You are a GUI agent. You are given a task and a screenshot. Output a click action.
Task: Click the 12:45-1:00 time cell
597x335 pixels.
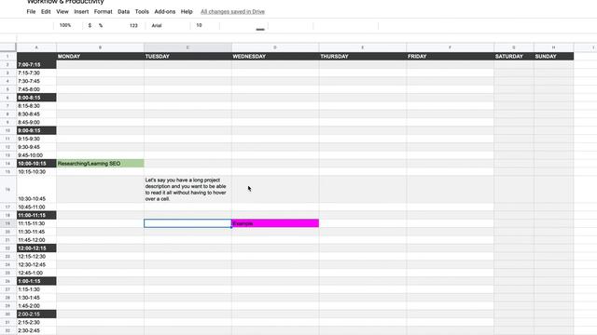click(x=36, y=273)
